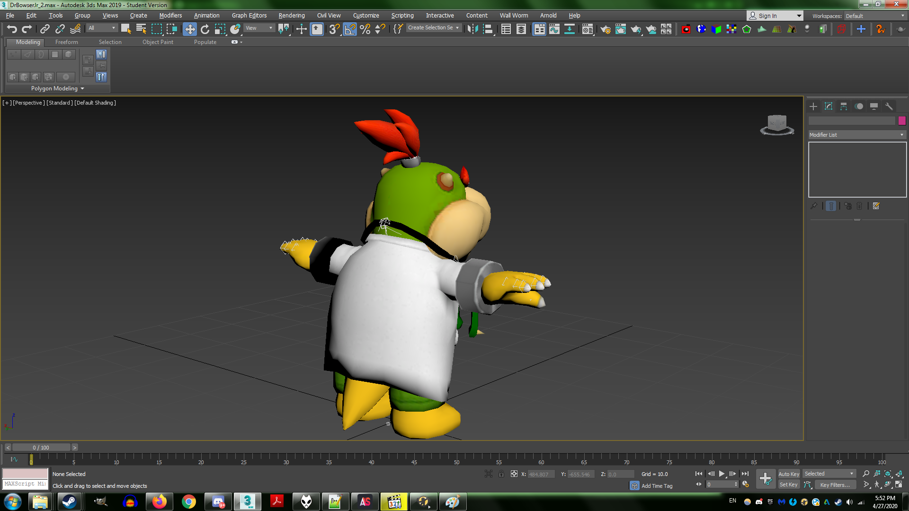Switch to the Freeform ribbon tab
The width and height of the screenshot is (909, 511).
click(x=67, y=42)
